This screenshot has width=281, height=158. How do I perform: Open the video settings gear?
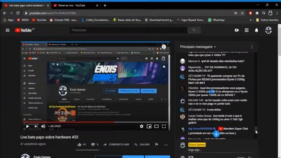point(141,126)
